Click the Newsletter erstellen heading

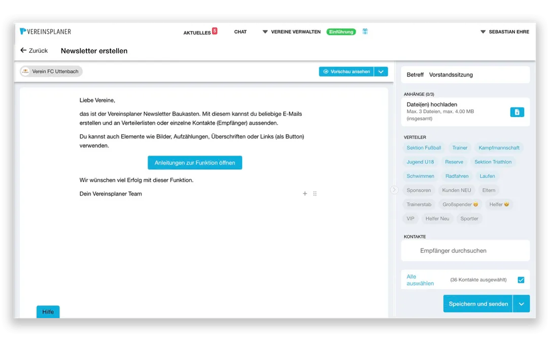[94, 51]
